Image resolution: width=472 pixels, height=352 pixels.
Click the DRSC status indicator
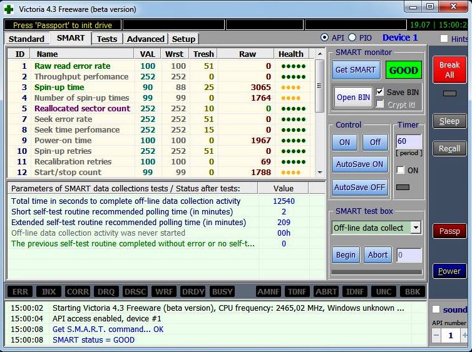135,291
